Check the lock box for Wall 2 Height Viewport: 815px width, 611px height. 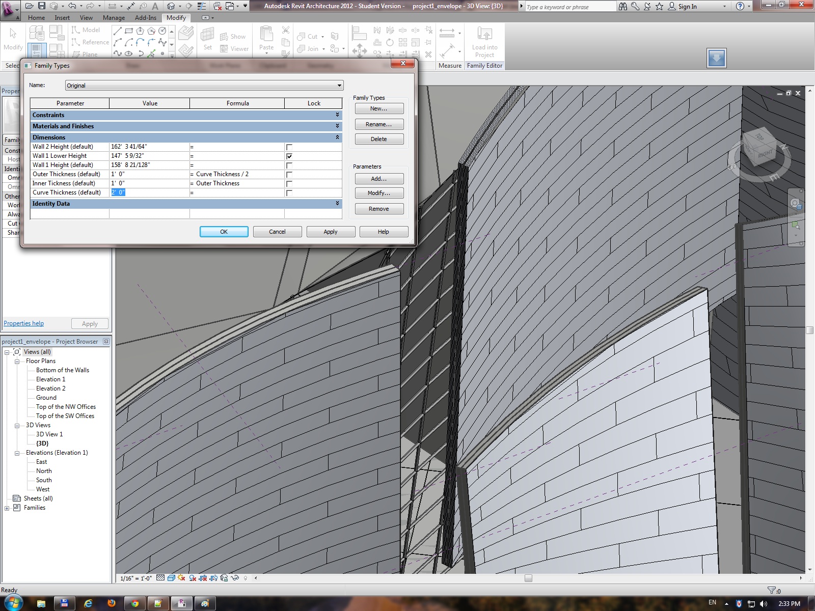(x=289, y=147)
